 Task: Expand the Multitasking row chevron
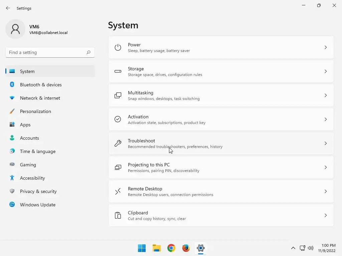tap(325, 95)
